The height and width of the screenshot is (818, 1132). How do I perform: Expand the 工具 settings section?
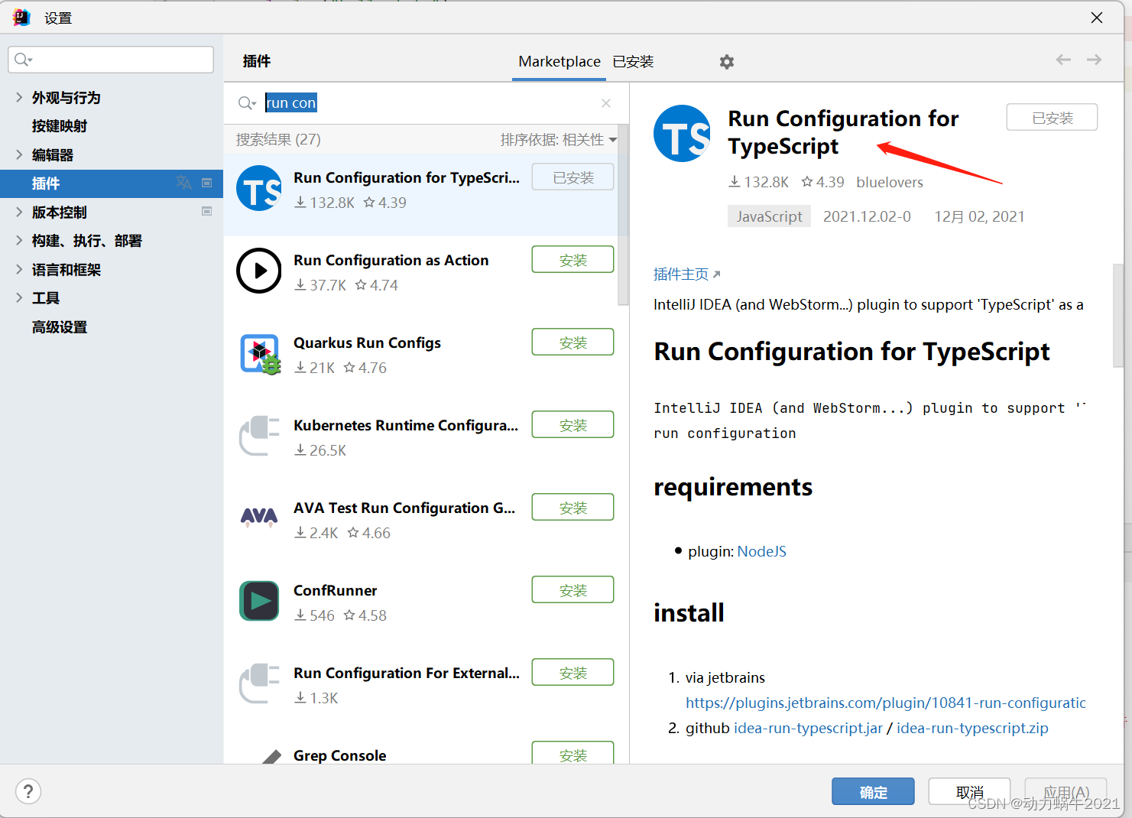pos(19,297)
